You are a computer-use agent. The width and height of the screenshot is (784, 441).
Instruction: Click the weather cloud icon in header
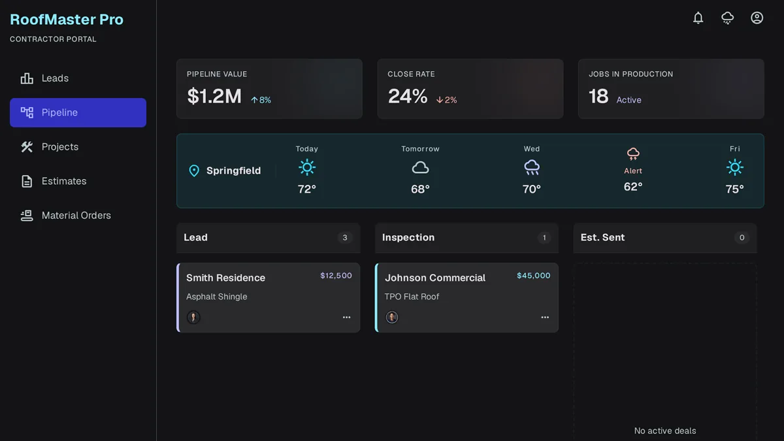coord(728,18)
